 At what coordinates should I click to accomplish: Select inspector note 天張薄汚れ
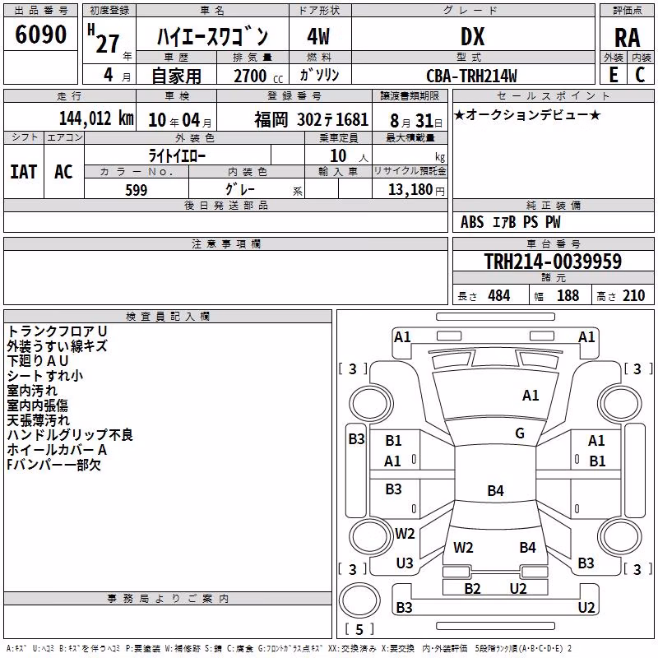pos(38,419)
